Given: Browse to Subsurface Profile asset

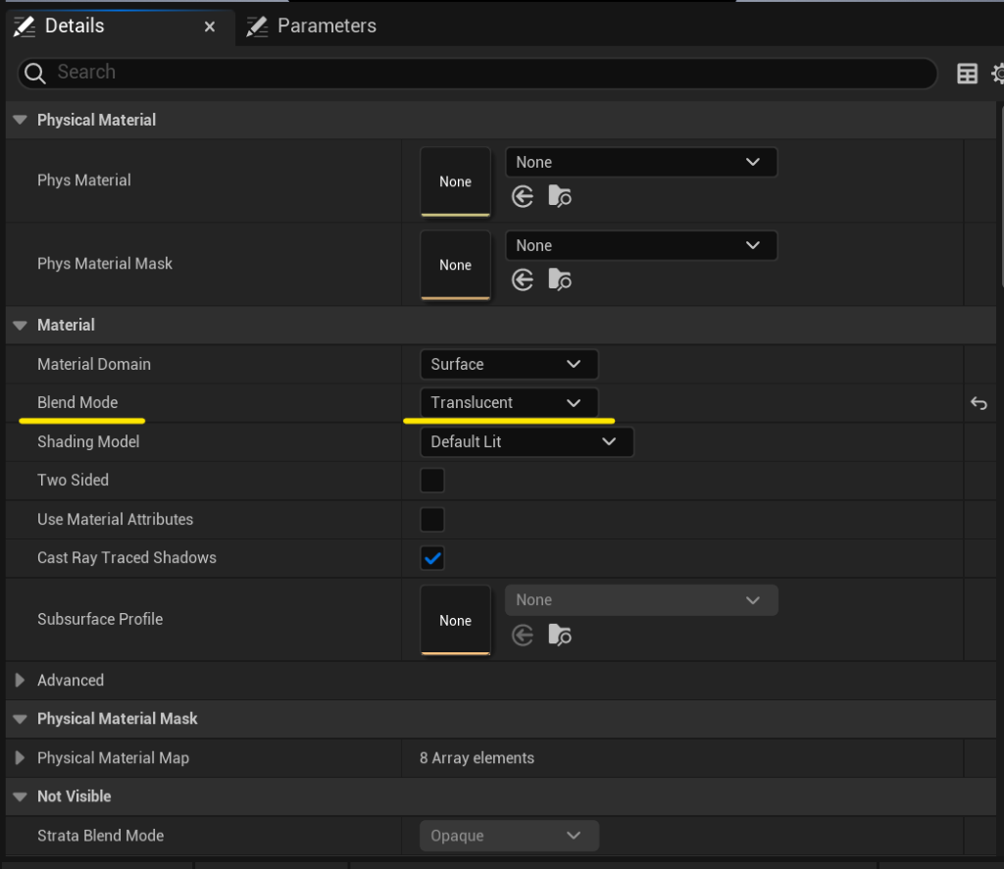Looking at the screenshot, I should tap(560, 636).
